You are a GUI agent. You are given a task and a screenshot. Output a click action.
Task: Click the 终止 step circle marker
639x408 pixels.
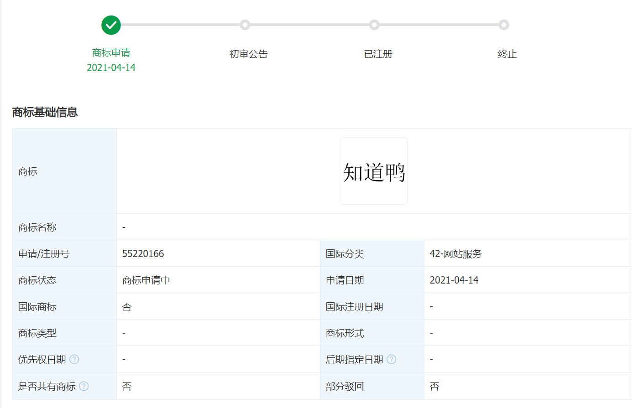(503, 25)
